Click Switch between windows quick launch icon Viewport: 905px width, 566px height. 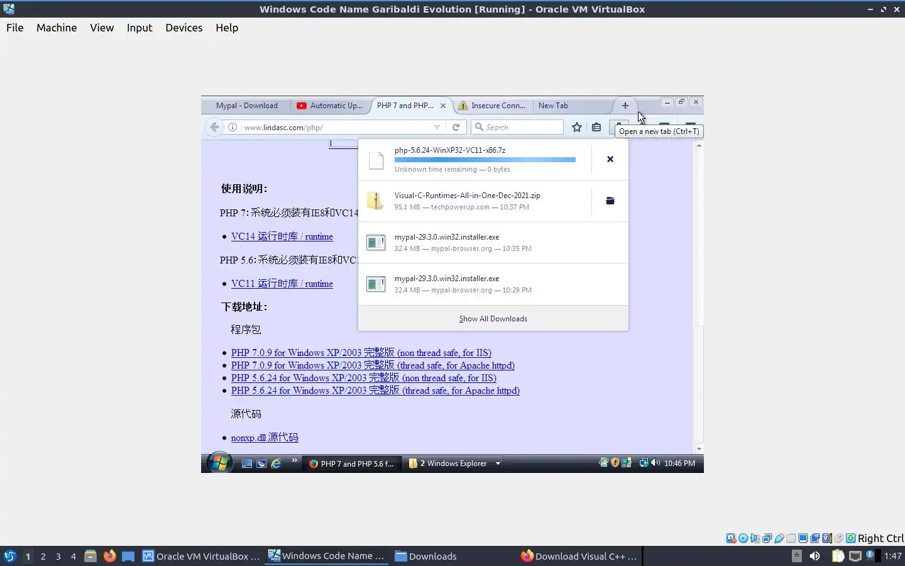261,463
